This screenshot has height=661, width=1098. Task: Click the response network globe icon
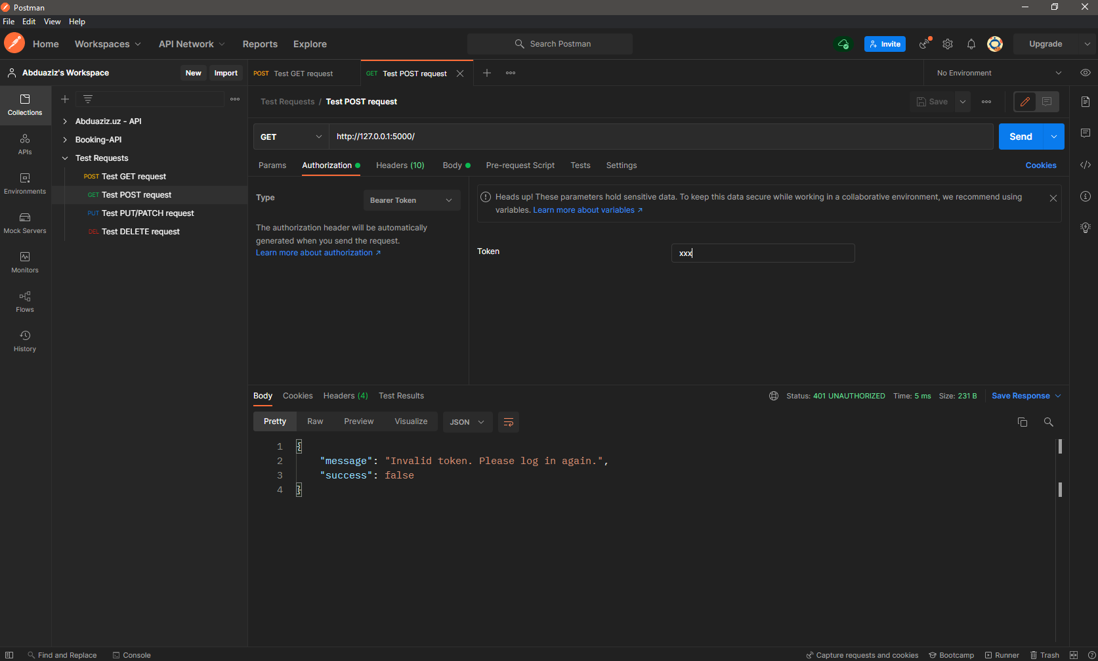774,396
